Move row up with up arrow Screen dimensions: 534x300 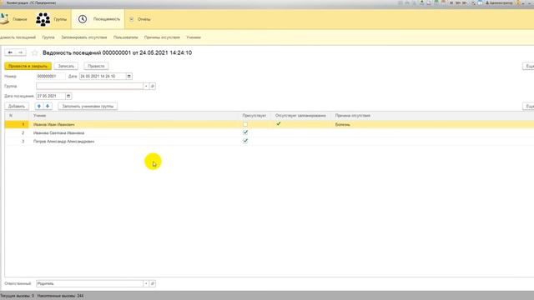click(x=39, y=106)
